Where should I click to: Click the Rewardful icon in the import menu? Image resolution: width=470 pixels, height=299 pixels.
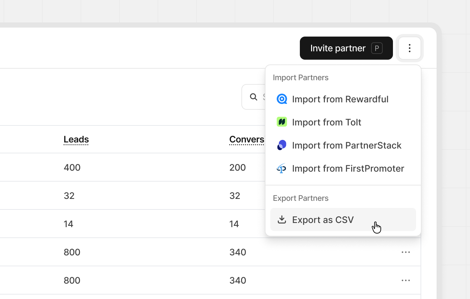(x=282, y=99)
